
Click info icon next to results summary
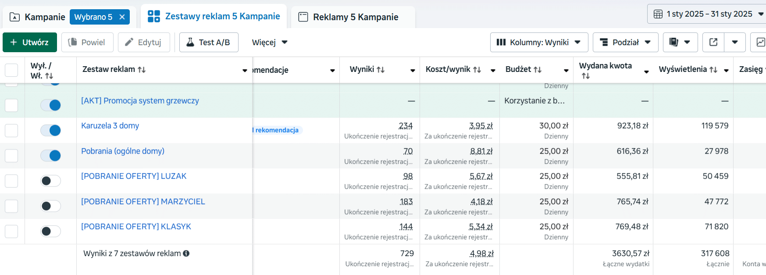click(x=186, y=254)
